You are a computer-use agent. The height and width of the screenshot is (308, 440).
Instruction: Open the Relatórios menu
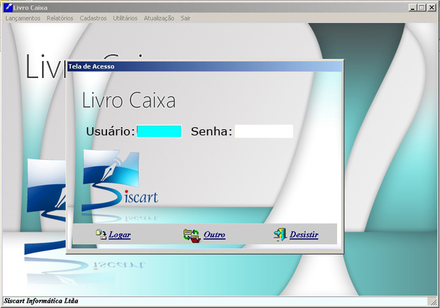60,18
